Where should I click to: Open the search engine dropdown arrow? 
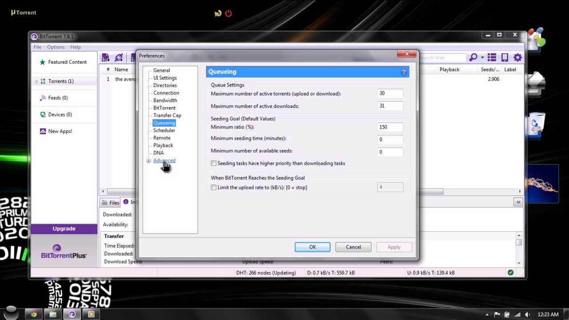482,58
